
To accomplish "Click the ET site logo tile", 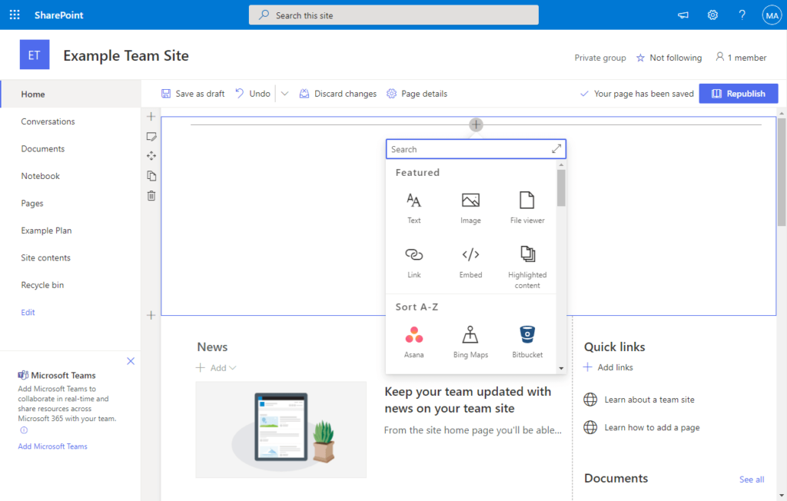I will pos(35,55).
